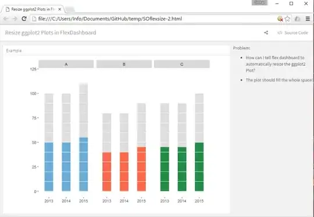Click the profile badge in title bar
Image resolution: width=314 pixels, height=217 pixels.
tap(259, 2)
